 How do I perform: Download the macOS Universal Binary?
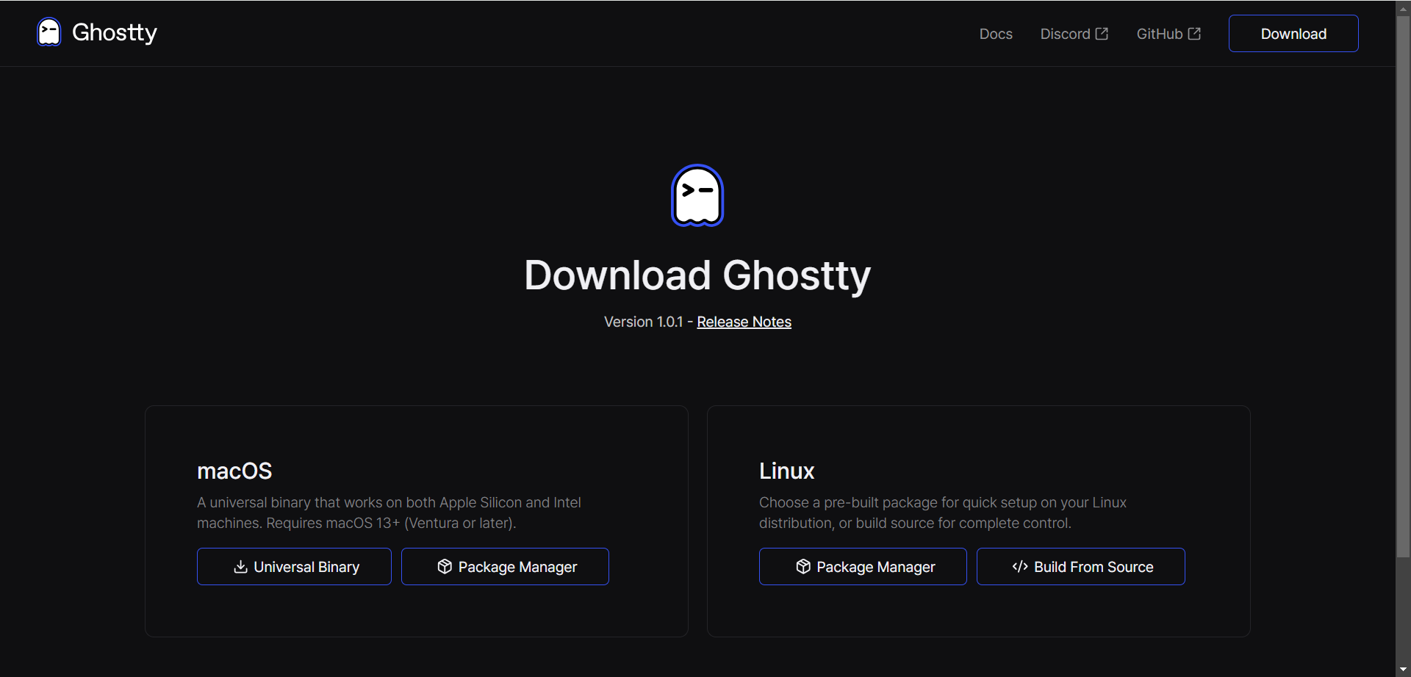coord(294,567)
